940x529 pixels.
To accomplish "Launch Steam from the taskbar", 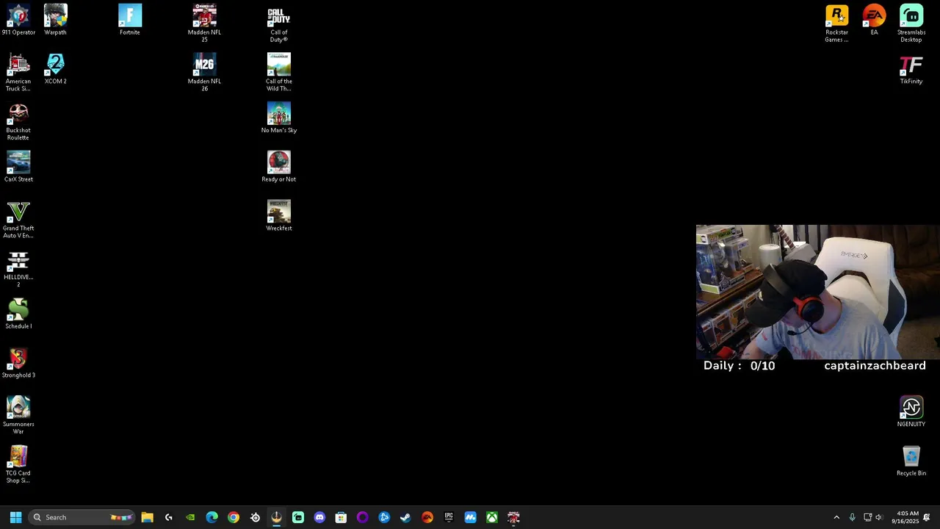I will pos(405,517).
